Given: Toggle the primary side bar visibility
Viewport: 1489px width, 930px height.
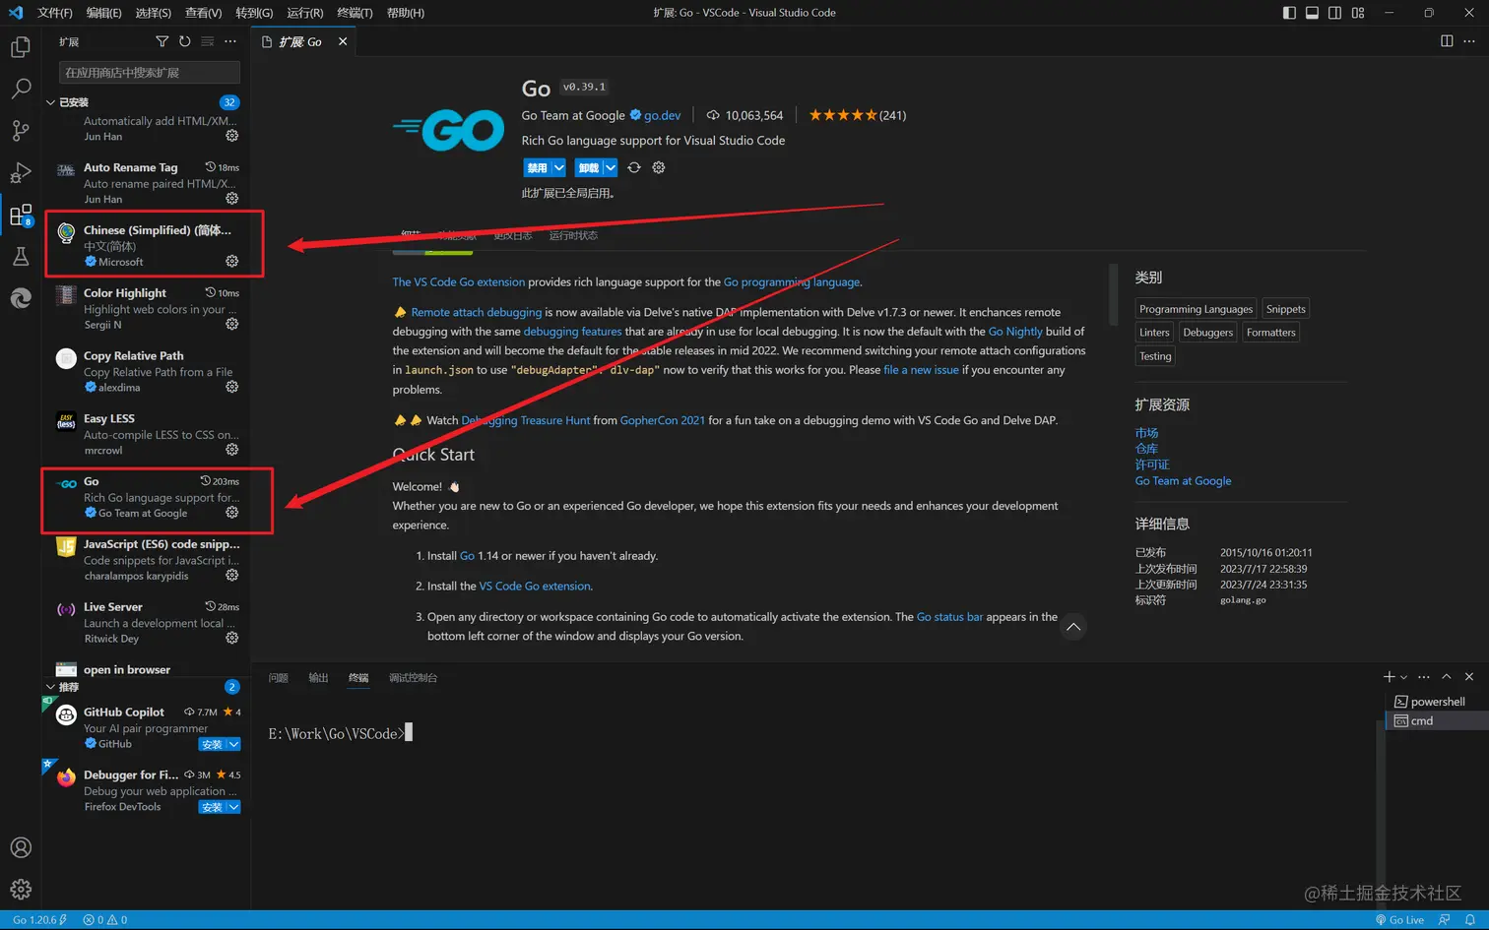Looking at the screenshot, I should [x=1289, y=13].
